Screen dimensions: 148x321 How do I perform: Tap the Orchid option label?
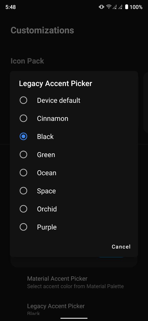click(x=47, y=209)
